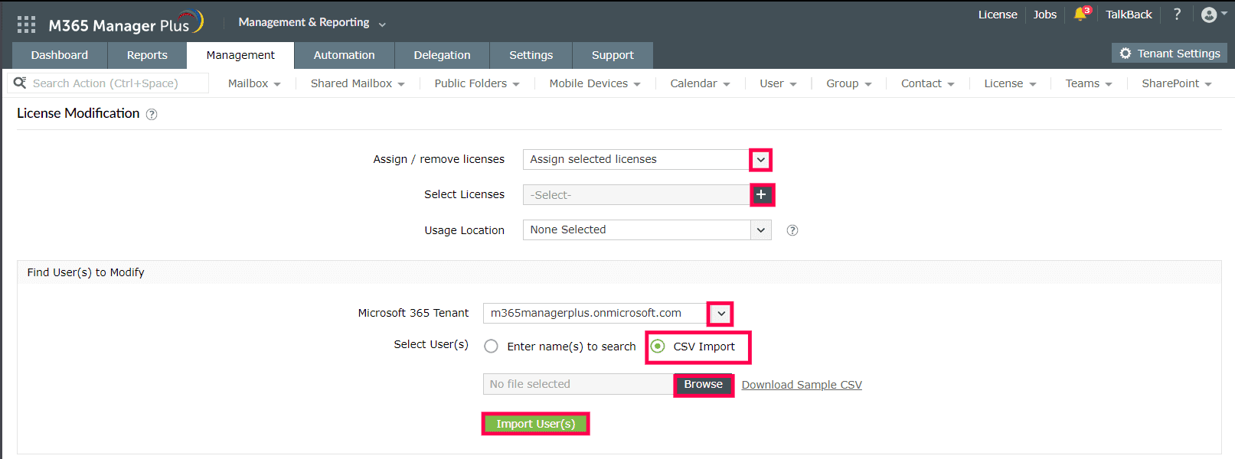Click the Browse button

(703, 385)
